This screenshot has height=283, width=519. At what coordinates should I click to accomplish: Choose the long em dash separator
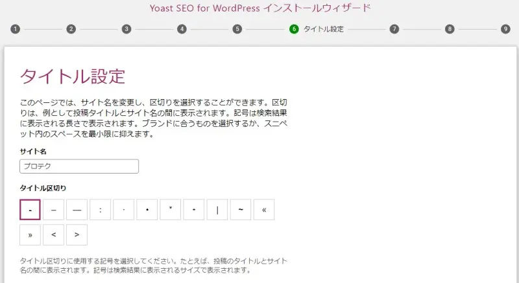click(x=77, y=210)
